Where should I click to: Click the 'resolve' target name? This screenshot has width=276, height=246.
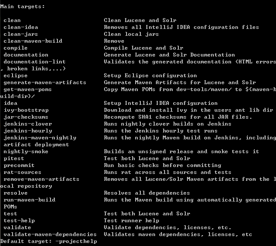pyautogui.click(x=16, y=193)
